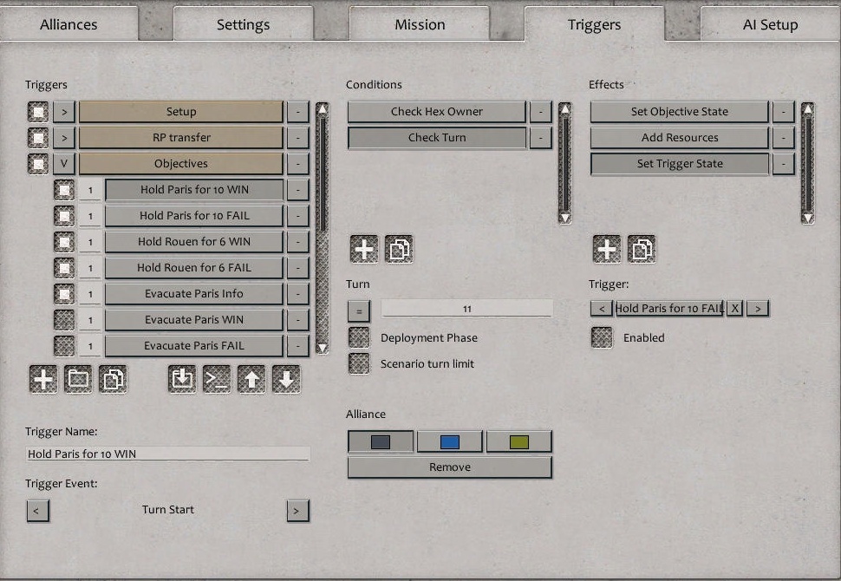Open the AI Setup tab
This screenshot has width=841, height=581.
(770, 24)
